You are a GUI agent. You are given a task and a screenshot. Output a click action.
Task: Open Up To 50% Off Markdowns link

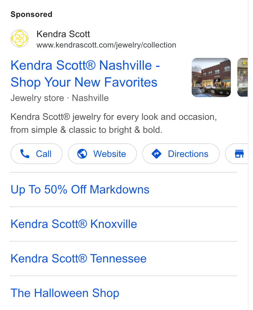(80, 190)
